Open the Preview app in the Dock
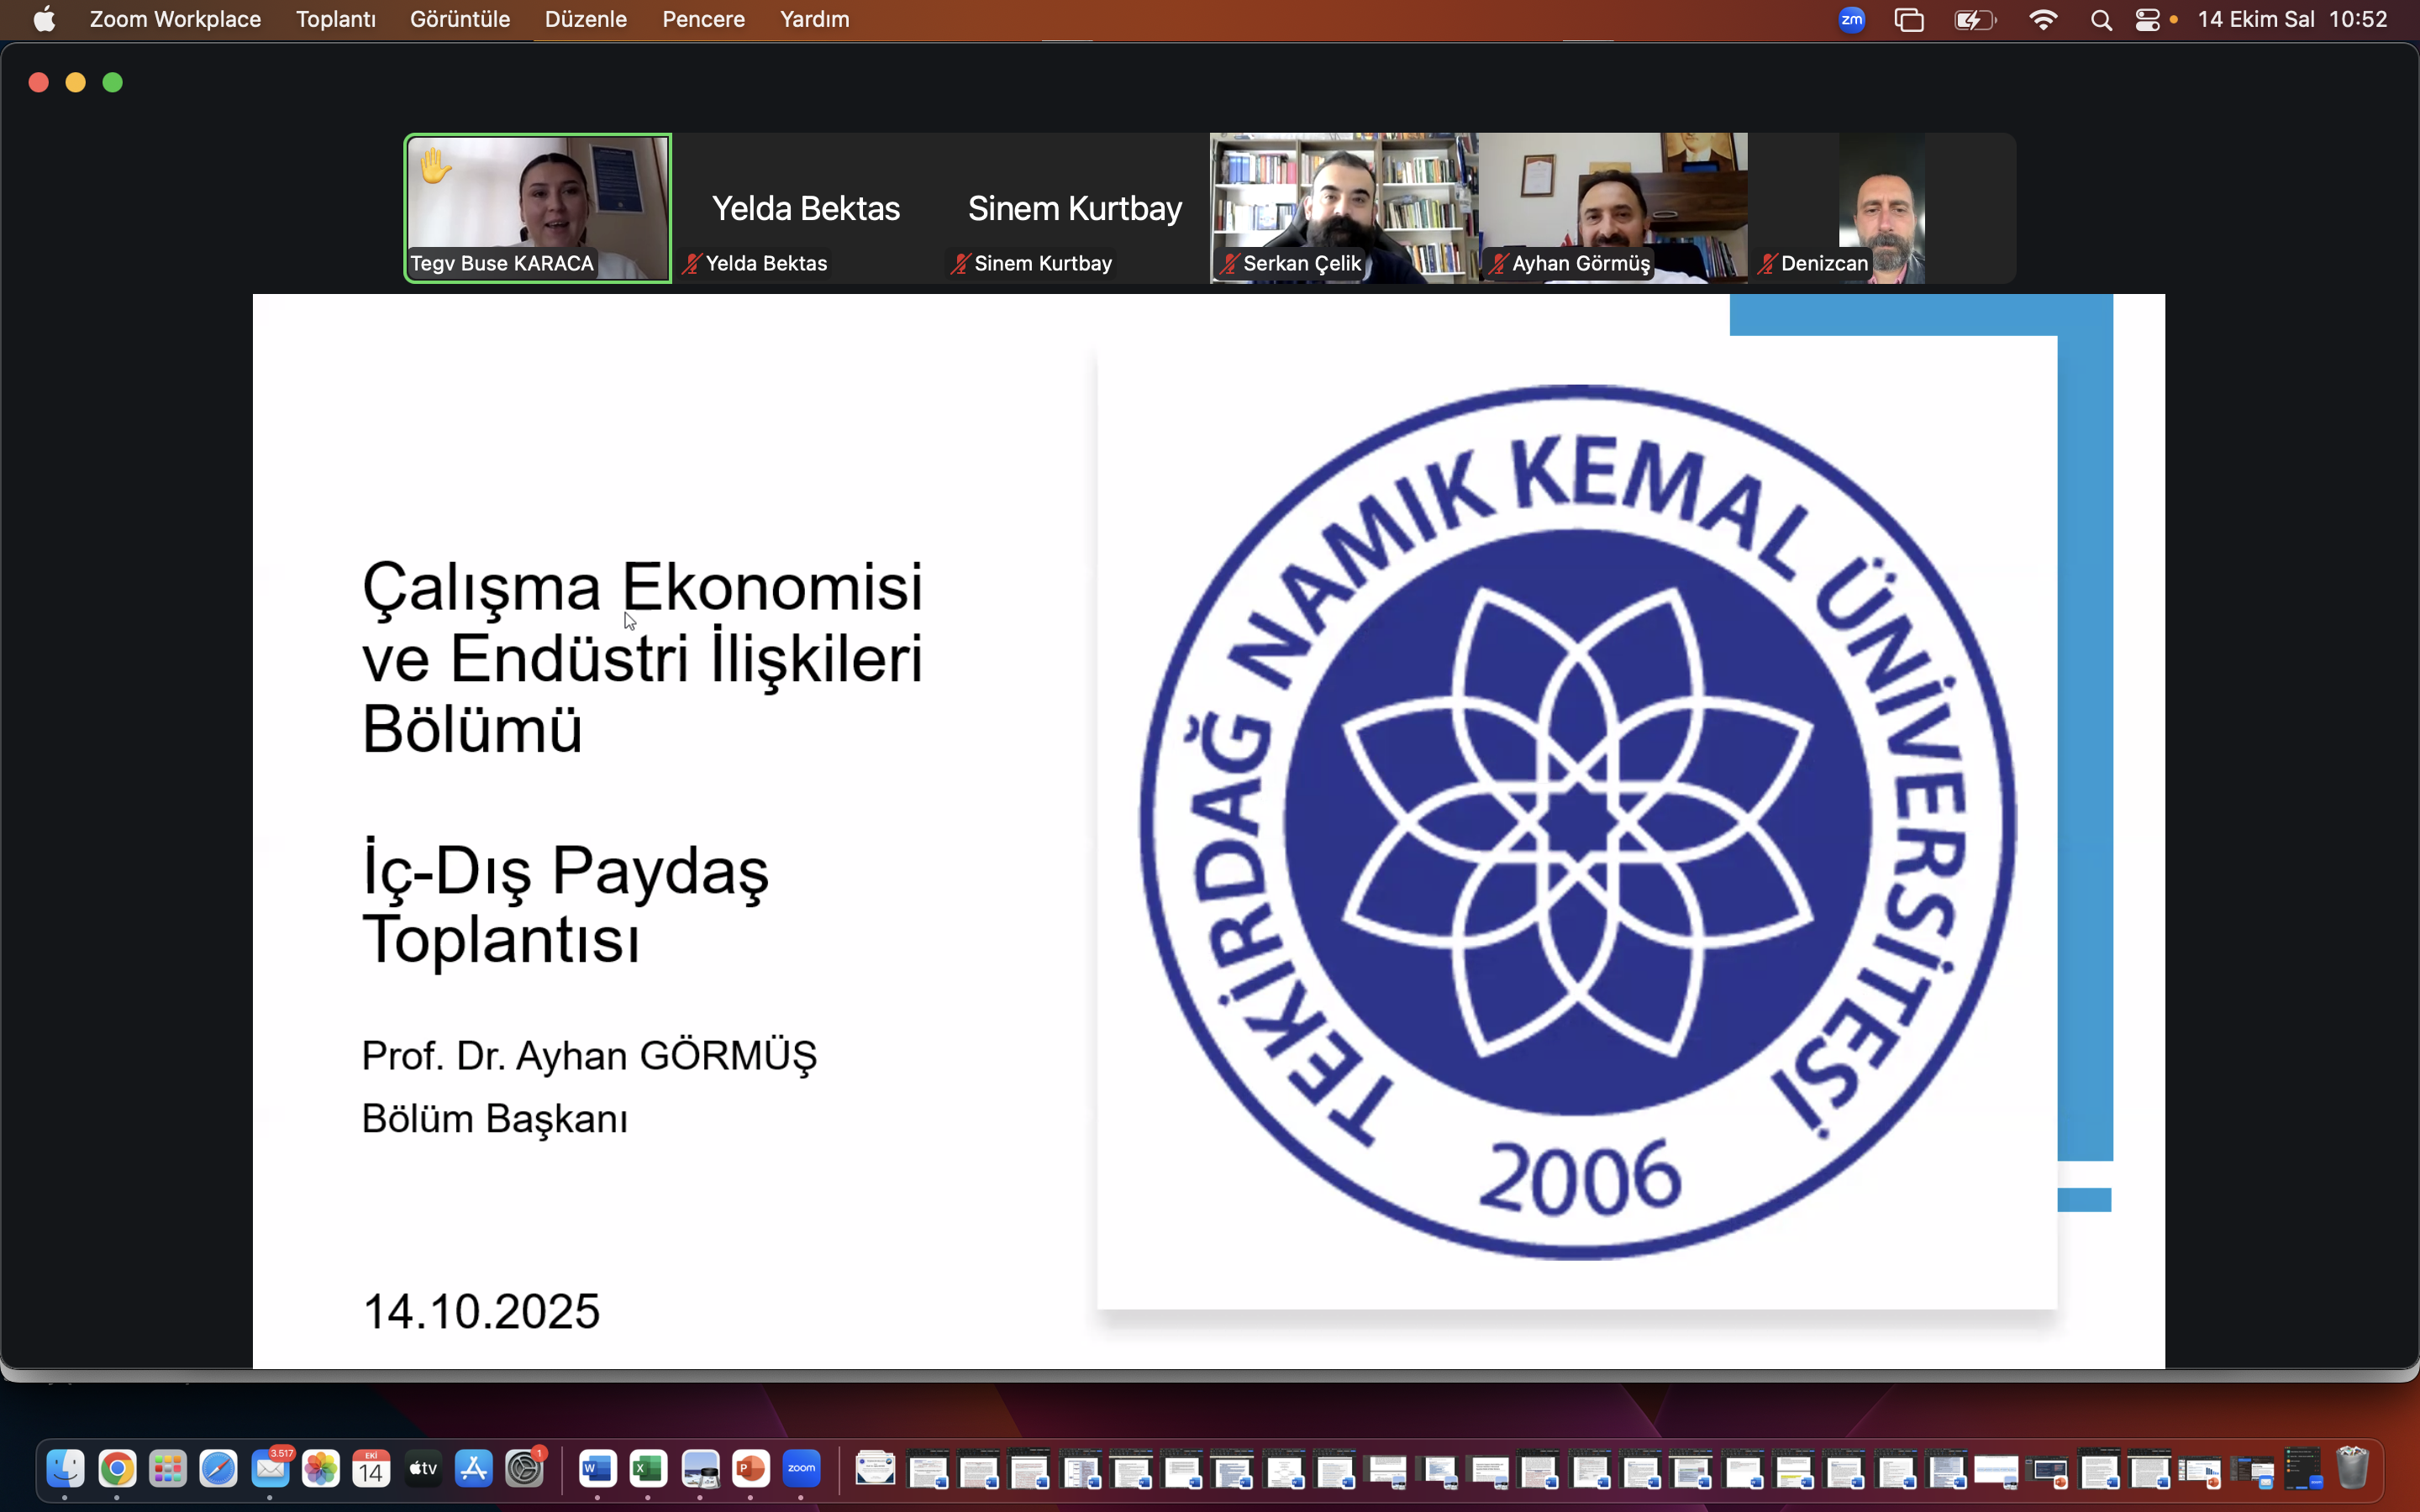The width and height of the screenshot is (2420, 1512). coord(699,1468)
